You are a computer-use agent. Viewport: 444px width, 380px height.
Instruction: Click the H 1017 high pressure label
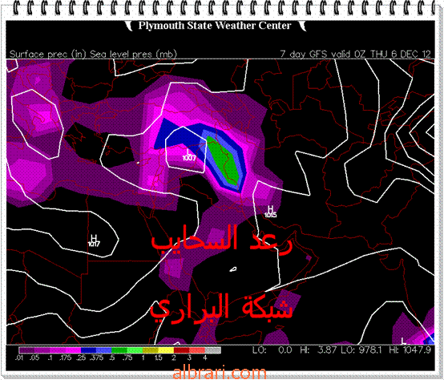pyautogui.click(x=94, y=241)
